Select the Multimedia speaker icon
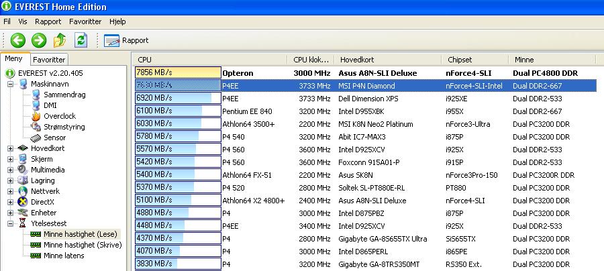This screenshot has height=271, width=604. [23, 169]
